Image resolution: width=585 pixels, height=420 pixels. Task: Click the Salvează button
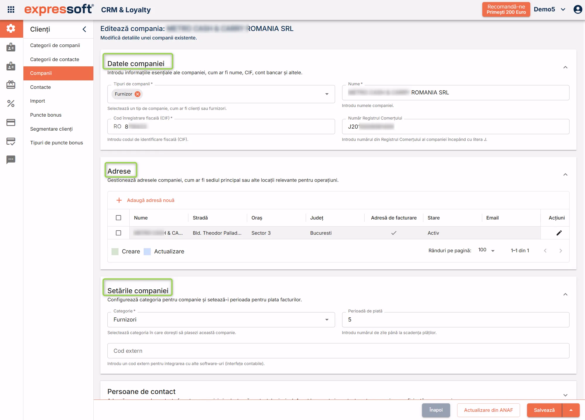click(x=544, y=410)
